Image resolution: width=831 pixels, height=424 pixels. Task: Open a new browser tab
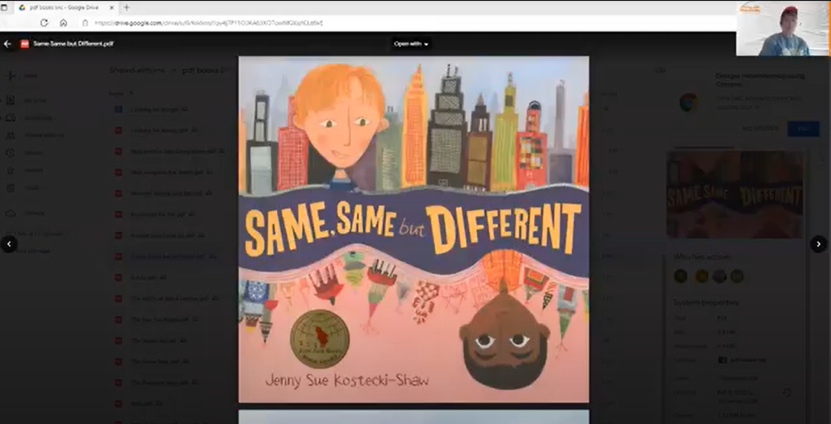tap(126, 8)
